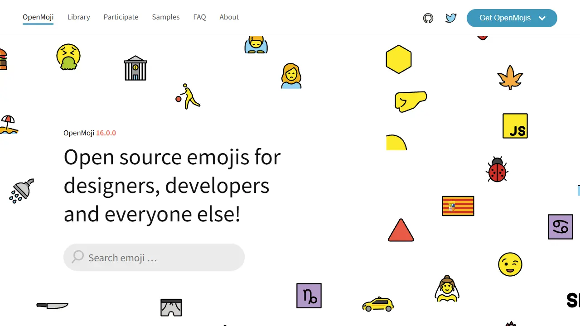580x326 pixels.
Task: Open the FAQ menu item
Action: pyautogui.click(x=199, y=17)
